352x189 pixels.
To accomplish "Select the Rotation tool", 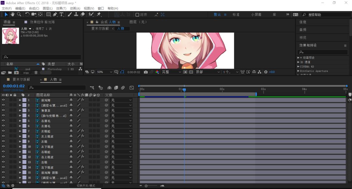I will coord(27,14).
